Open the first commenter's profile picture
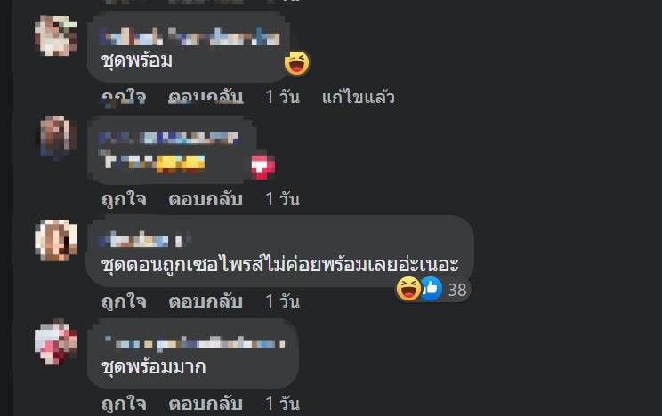The height and width of the screenshot is (416, 662). pos(56,36)
